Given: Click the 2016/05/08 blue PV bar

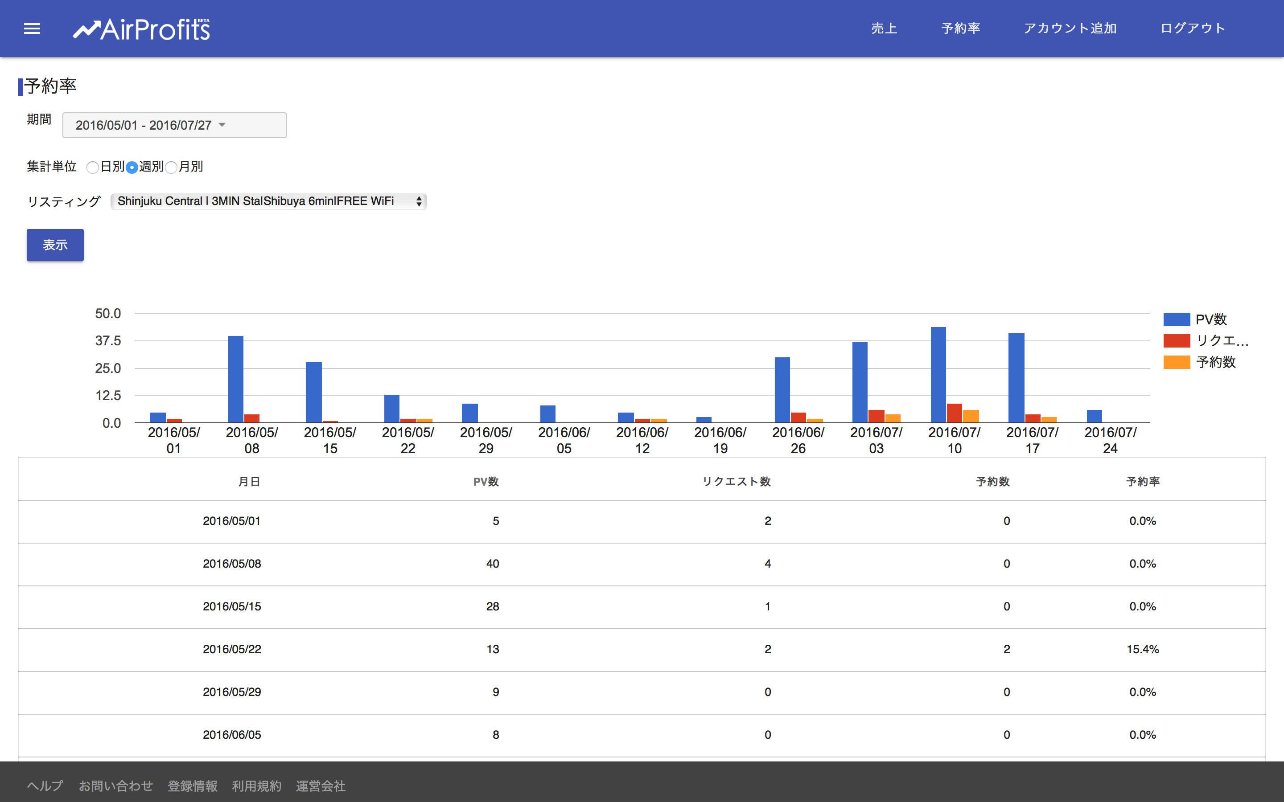Looking at the screenshot, I should (235, 379).
